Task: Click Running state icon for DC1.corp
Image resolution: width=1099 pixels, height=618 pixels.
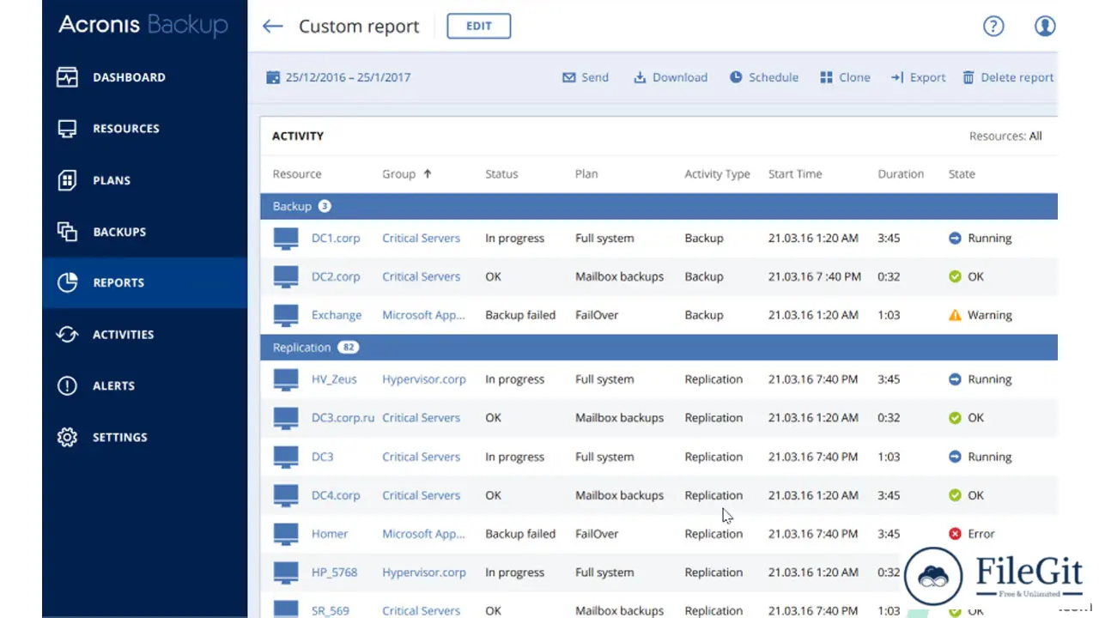Action: point(955,238)
